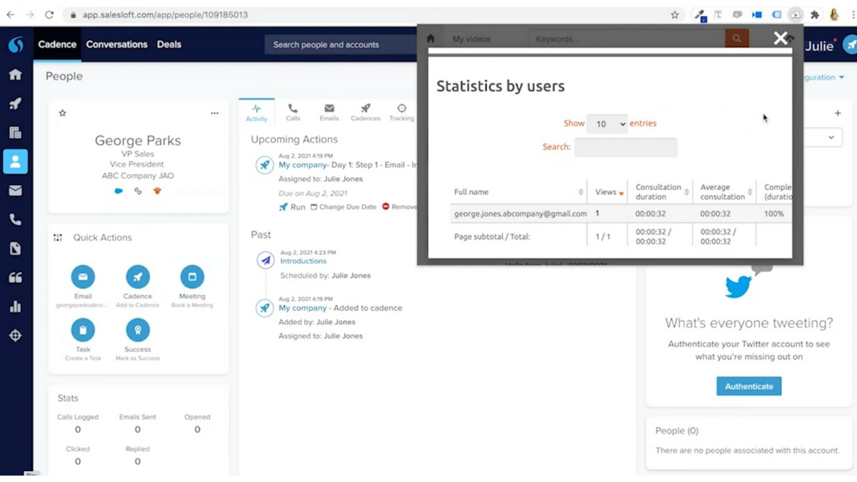Open the Home icon in left sidebar
The width and height of the screenshot is (857, 482).
15,75
